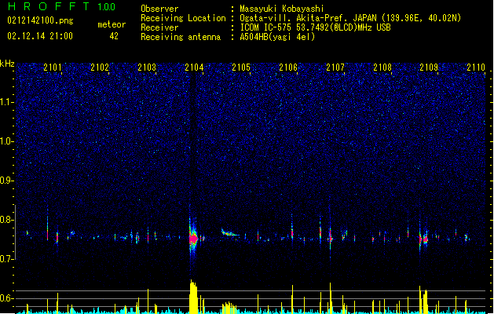Screen dimensions: 494x314
Task: Select the A504HB(yagi 4el) antenna text
Action: click(x=277, y=37)
